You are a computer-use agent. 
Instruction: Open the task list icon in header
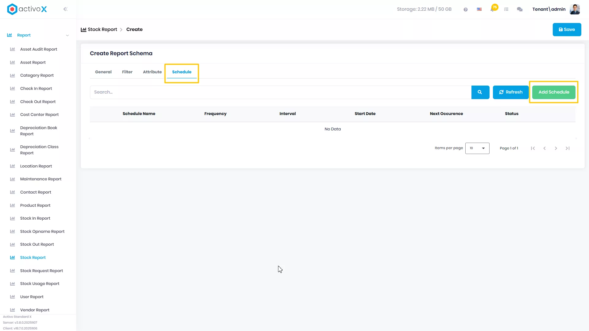pyautogui.click(x=506, y=10)
